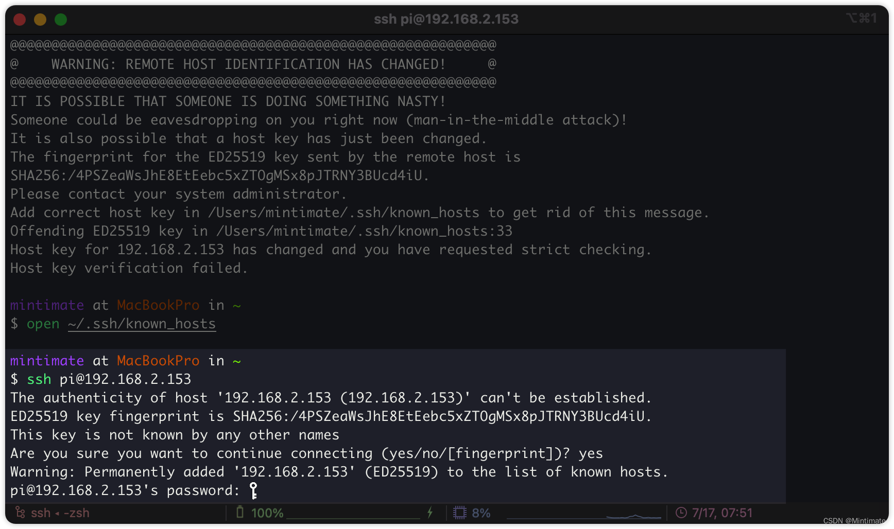Viewport: 894px width, 529px height.
Task: Click the key icon at password prompt
Action: click(253, 490)
